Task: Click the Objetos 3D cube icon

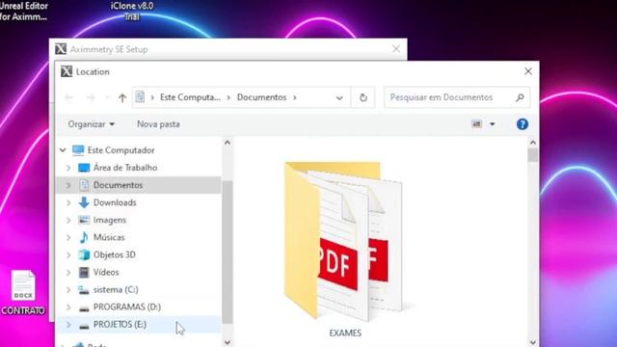Action: (84, 254)
